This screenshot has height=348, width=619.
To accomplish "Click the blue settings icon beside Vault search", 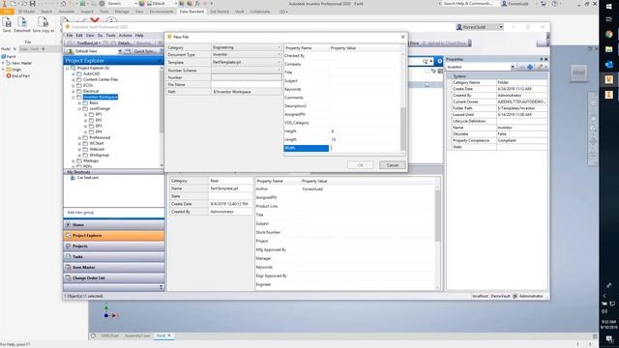I will [439, 61].
